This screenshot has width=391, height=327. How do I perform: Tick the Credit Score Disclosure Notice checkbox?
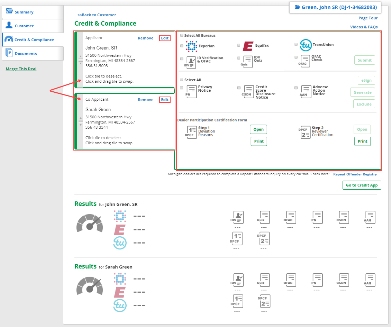(239, 88)
